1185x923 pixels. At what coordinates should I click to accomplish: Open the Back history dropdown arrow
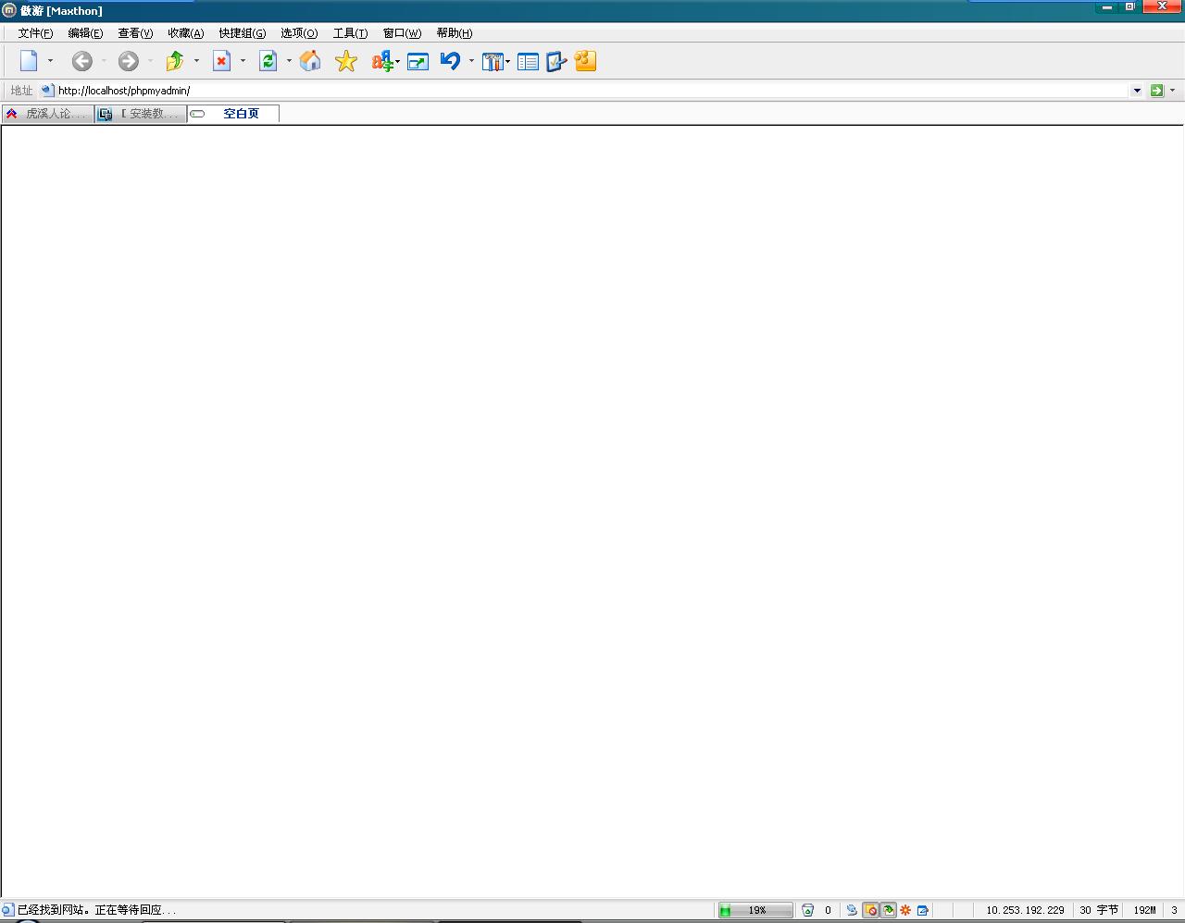tap(104, 61)
